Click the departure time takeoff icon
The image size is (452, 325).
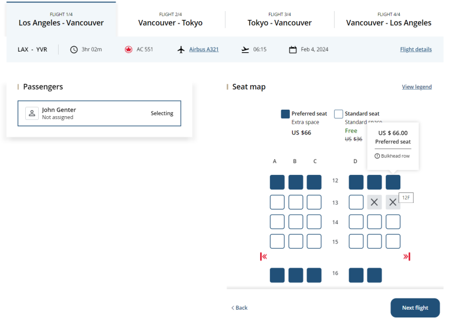(x=245, y=50)
